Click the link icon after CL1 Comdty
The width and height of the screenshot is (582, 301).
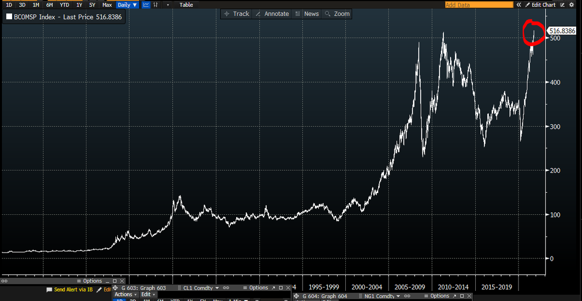[226, 288]
